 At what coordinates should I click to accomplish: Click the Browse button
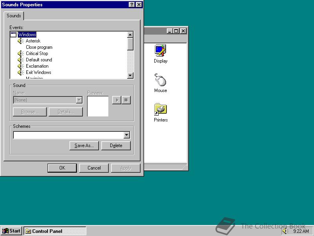tap(30, 112)
